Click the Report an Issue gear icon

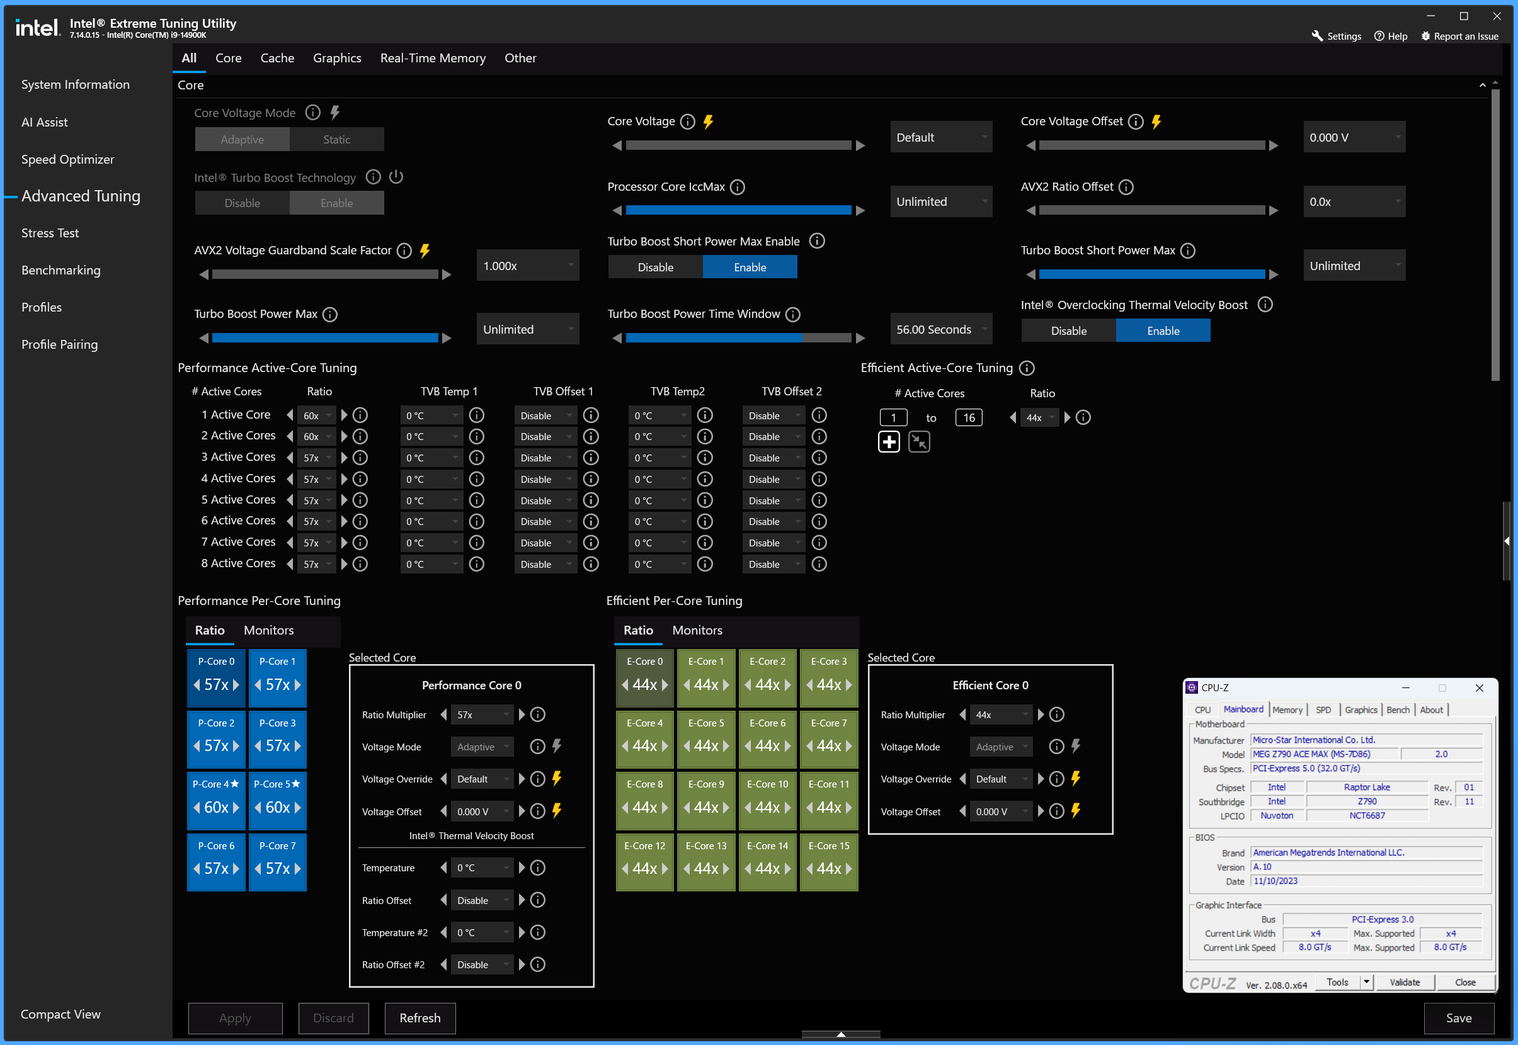tap(1425, 36)
